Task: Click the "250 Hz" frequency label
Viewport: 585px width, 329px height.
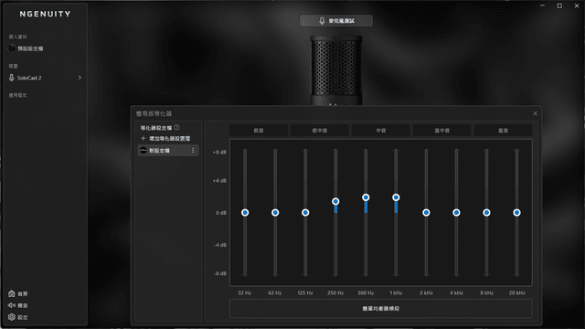Action: coord(335,292)
